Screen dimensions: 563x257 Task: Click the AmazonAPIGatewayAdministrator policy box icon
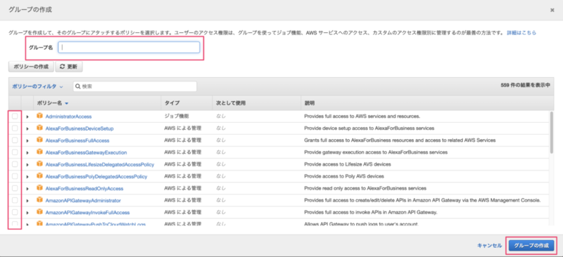pyautogui.click(x=39, y=200)
